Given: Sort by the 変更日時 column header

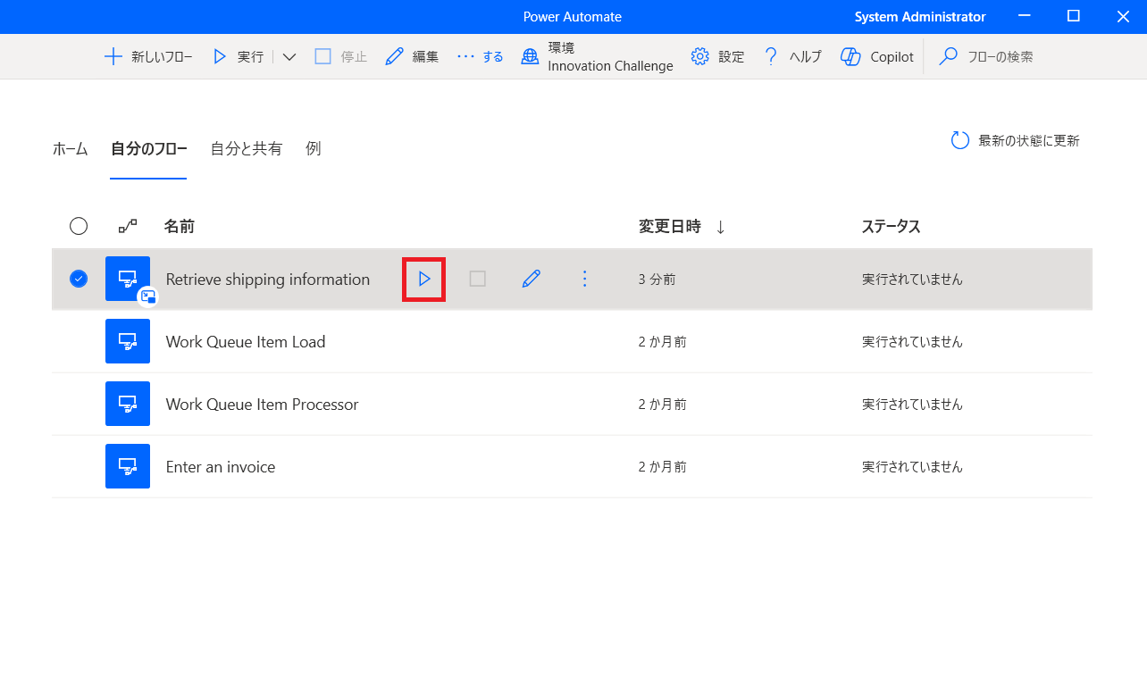Looking at the screenshot, I should point(670,226).
